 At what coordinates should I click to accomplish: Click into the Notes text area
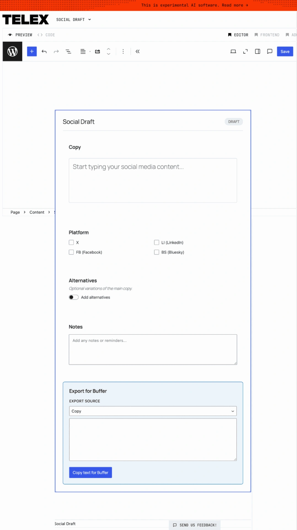click(153, 349)
